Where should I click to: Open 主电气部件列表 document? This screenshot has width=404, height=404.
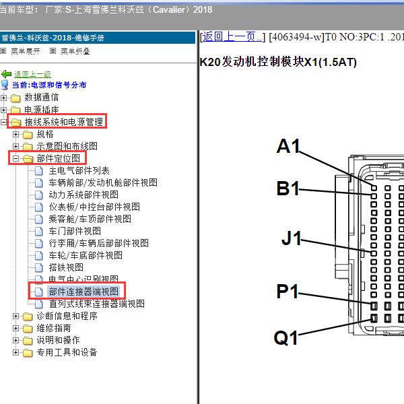[x=79, y=170]
